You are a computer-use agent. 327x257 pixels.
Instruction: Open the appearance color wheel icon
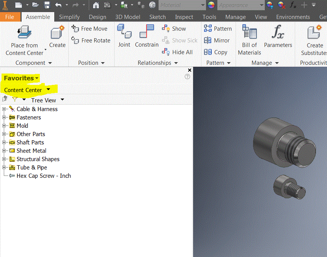point(211,5)
